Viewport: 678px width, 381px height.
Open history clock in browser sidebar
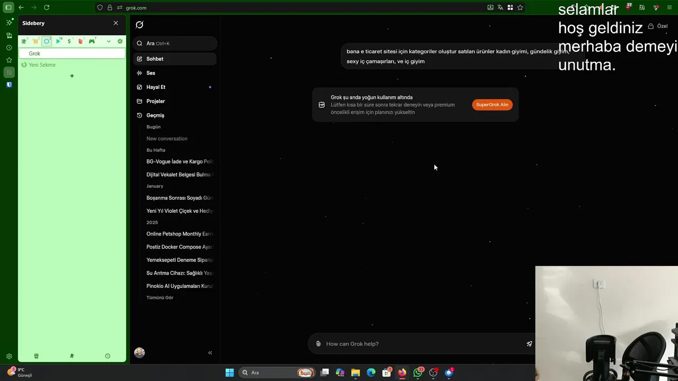coord(9,48)
